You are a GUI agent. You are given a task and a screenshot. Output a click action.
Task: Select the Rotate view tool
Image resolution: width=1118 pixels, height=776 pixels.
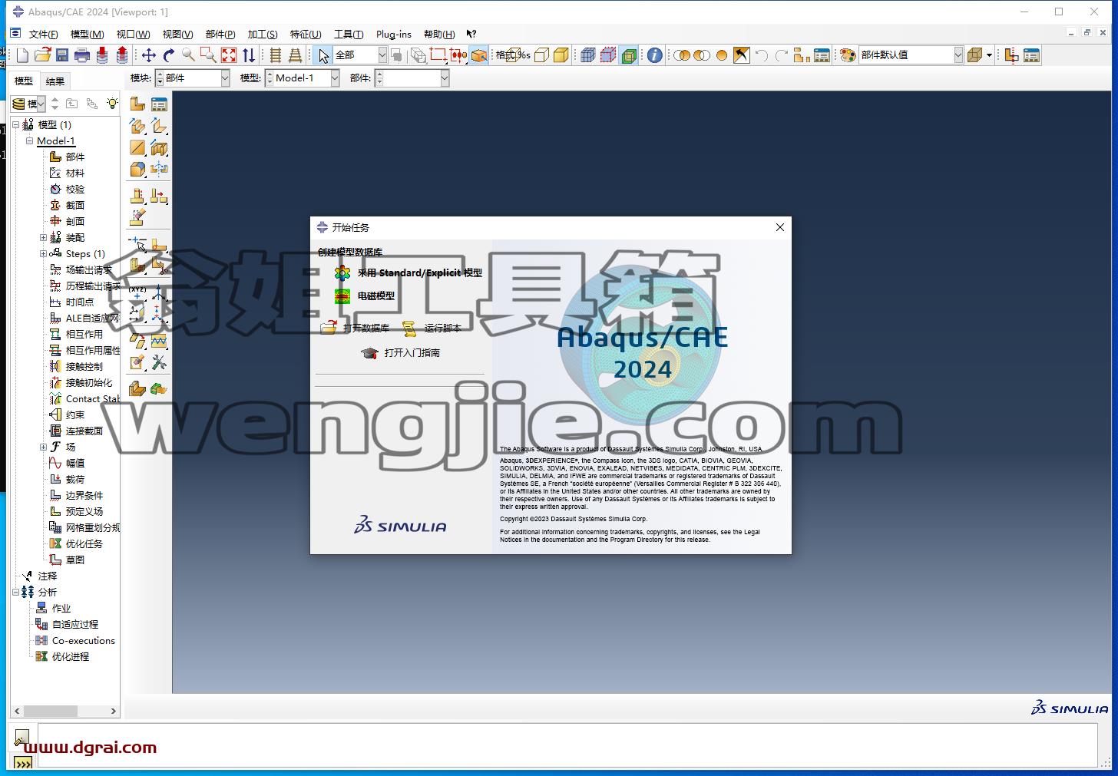(x=169, y=55)
